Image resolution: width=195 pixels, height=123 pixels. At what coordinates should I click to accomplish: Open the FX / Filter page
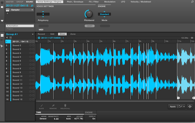click(94, 2)
